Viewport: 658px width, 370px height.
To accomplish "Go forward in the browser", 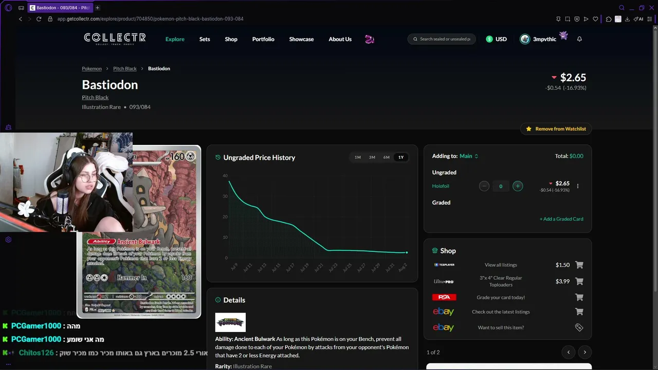I will coord(29,19).
